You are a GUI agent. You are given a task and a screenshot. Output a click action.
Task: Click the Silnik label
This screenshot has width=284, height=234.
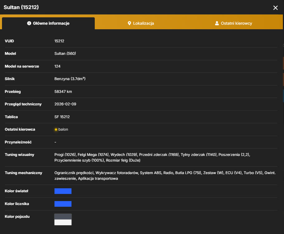(x=10, y=79)
